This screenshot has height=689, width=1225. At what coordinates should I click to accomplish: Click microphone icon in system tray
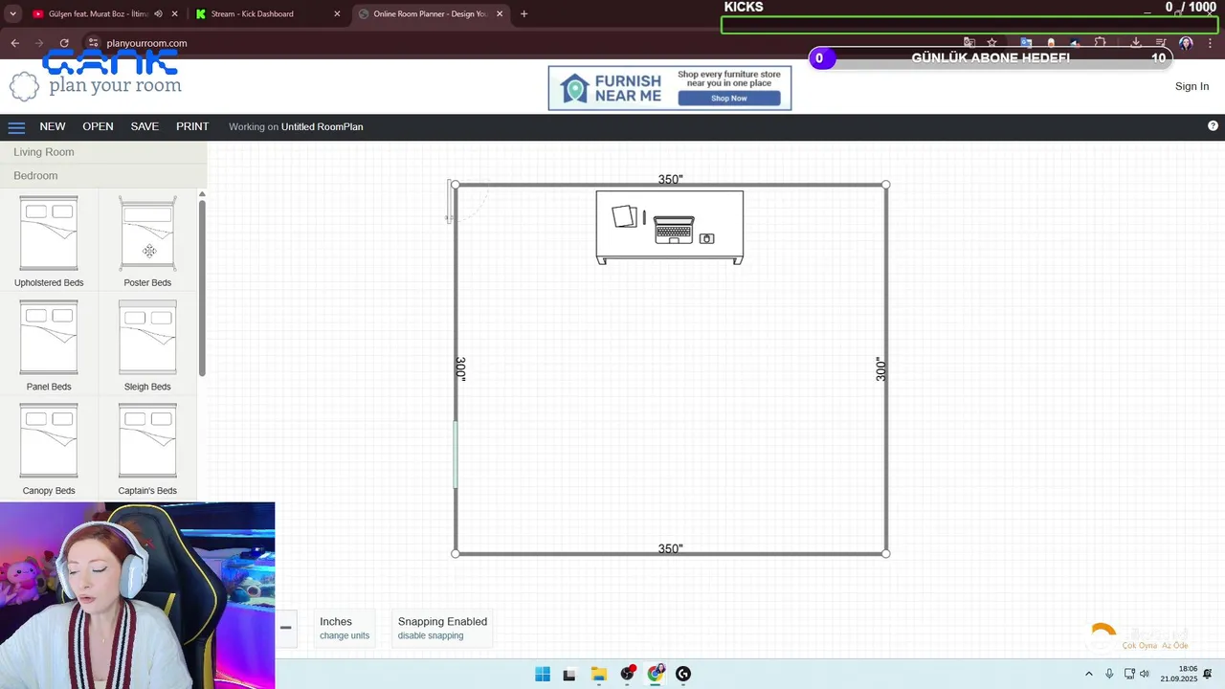1109,675
